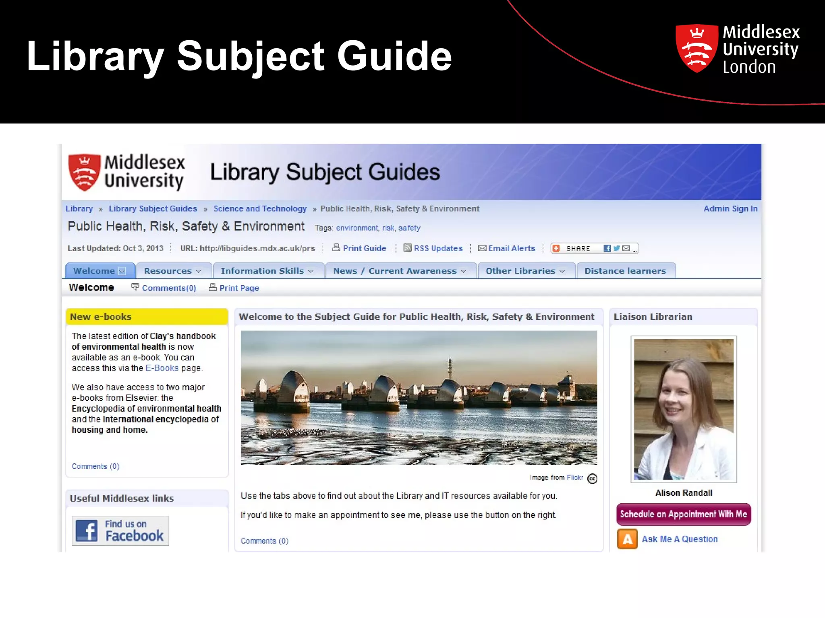The height and width of the screenshot is (618, 825).
Task: Click the Middlesex University shield logo in guide header
Action: (x=84, y=172)
